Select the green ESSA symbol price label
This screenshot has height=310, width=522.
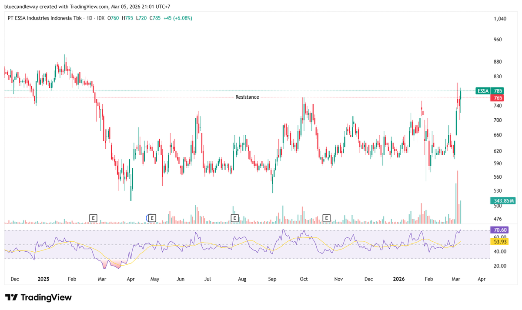click(x=483, y=91)
